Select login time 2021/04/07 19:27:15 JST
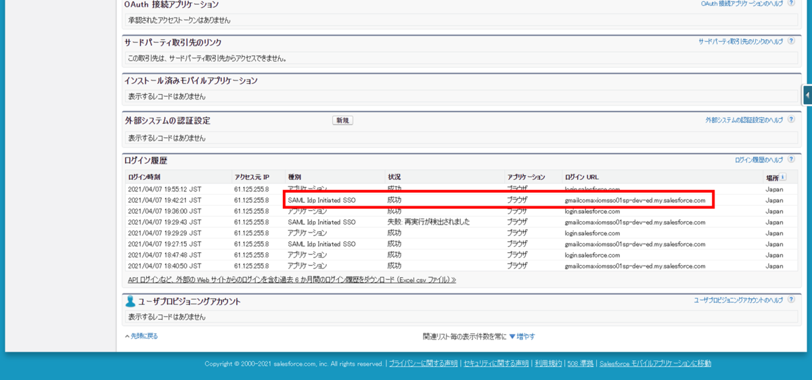The height and width of the screenshot is (380, 812). click(x=164, y=243)
